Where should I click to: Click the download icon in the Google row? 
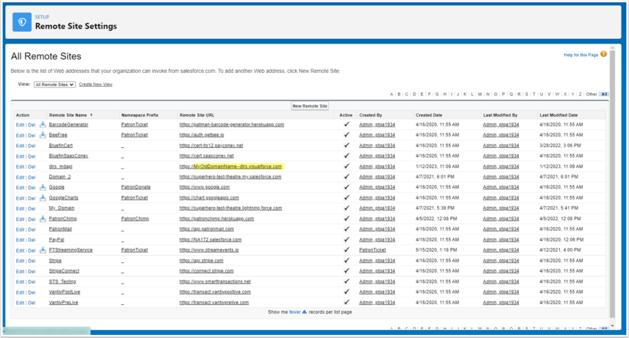click(43, 187)
